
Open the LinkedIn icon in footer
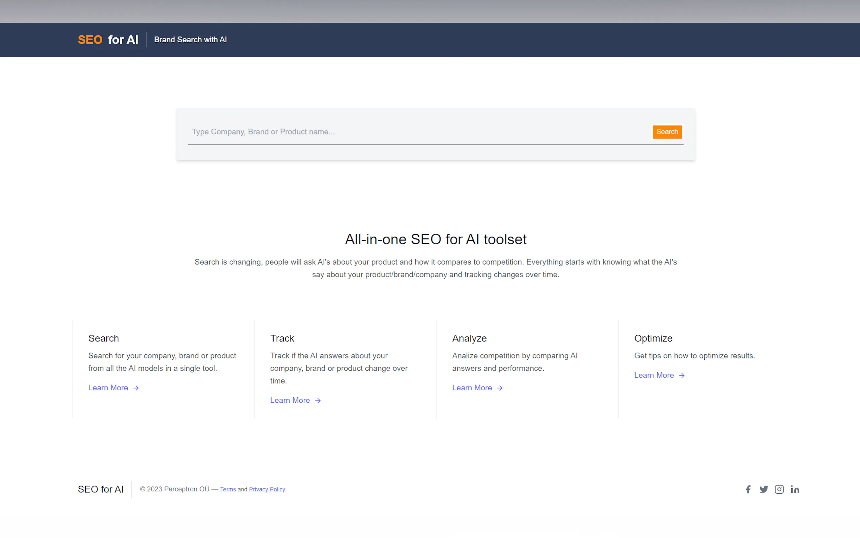click(x=795, y=489)
